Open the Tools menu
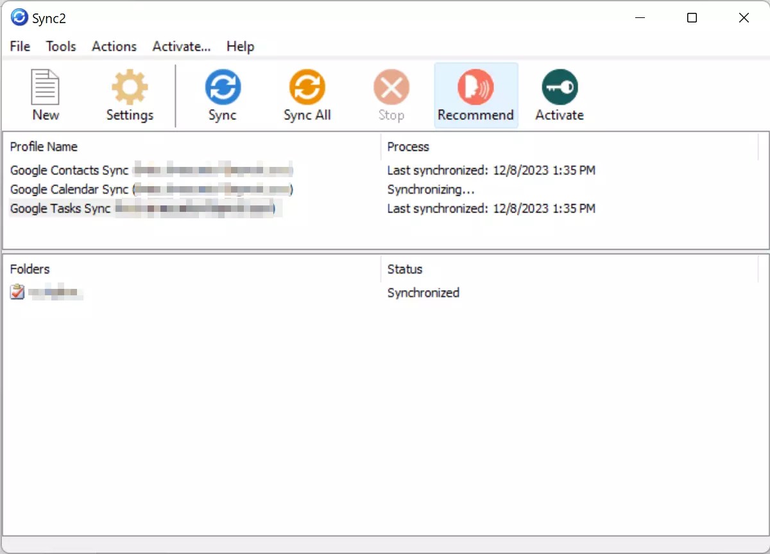This screenshot has width=770, height=554. (x=60, y=46)
